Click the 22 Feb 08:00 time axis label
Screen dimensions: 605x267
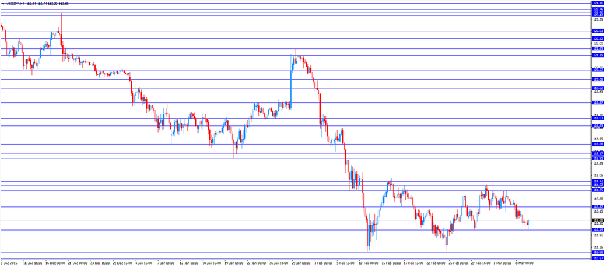pos(436,263)
